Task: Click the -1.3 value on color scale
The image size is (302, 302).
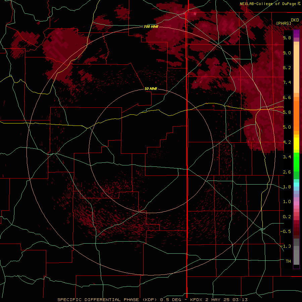Action: click(286, 246)
